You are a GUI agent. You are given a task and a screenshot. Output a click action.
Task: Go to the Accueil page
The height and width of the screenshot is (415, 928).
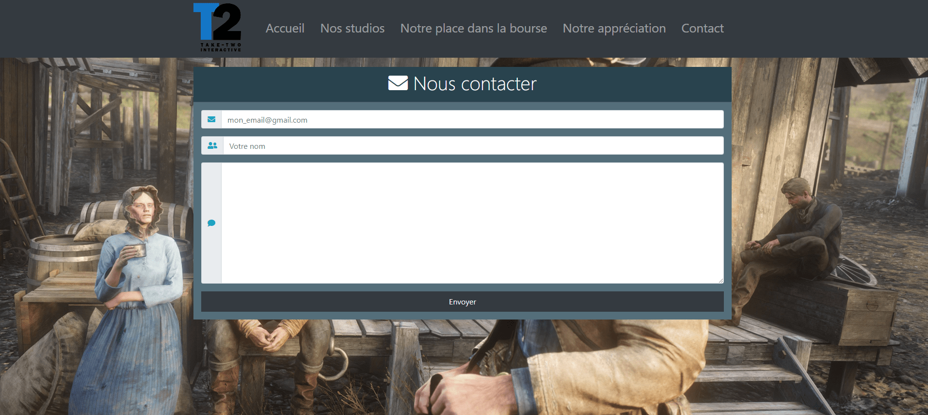pyautogui.click(x=285, y=28)
